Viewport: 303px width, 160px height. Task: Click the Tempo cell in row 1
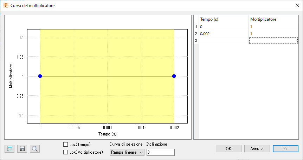(224, 27)
